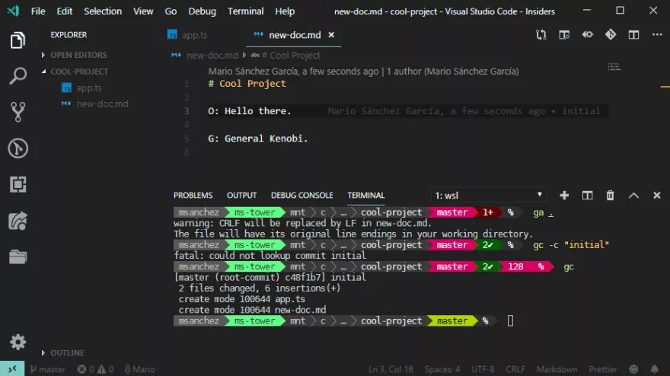Viewport: 670px width, 376px height.
Task: Open app.ts in the explorer tree
Action: point(89,88)
